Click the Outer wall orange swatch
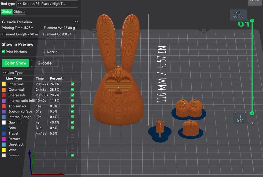 (x=4, y=90)
